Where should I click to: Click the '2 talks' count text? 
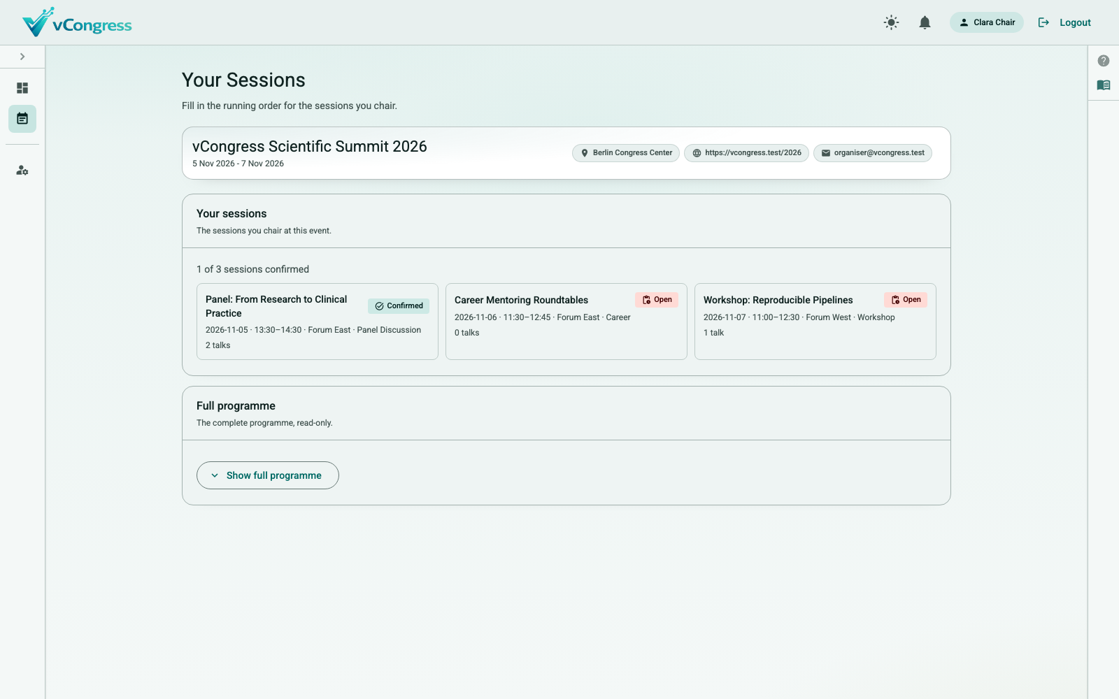click(x=218, y=345)
